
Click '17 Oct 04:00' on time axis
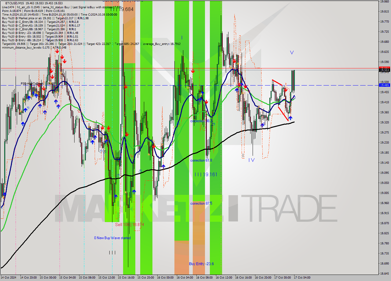pyautogui.click(x=302, y=278)
